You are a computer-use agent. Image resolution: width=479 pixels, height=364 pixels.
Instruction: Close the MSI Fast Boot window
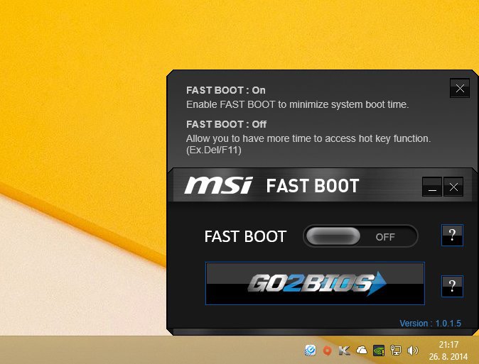coord(453,187)
